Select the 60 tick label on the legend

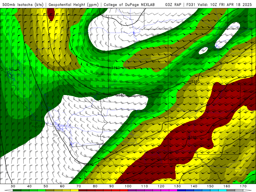coord(62,186)
